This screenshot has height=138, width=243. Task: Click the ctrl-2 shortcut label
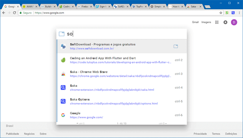click(x=179, y=60)
